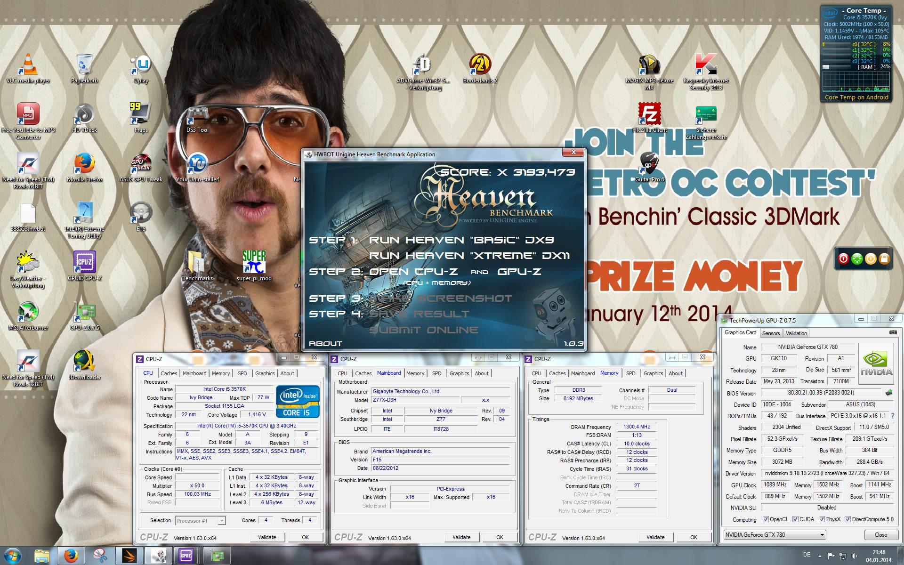Viewport: 904px width, 565px height.
Task: Launch DS3 Tool desktop icon
Action: pyautogui.click(x=198, y=118)
